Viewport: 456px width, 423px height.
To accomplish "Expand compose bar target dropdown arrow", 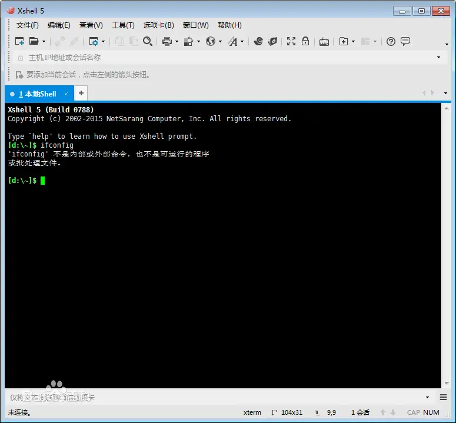I will click(427, 398).
